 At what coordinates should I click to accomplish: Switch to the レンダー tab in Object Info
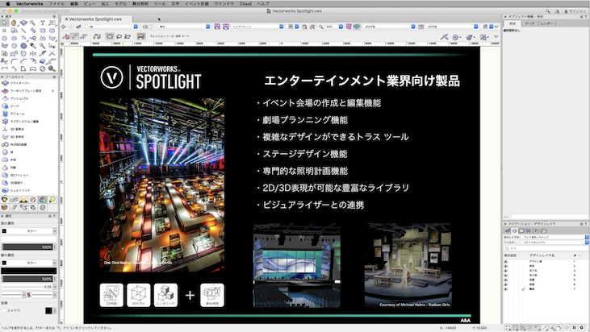[546, 23]
